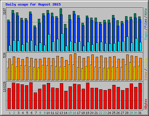Select day 3 on the date axis
The image size is (149, 116).
pyautogui.click(x=18, y=113)
